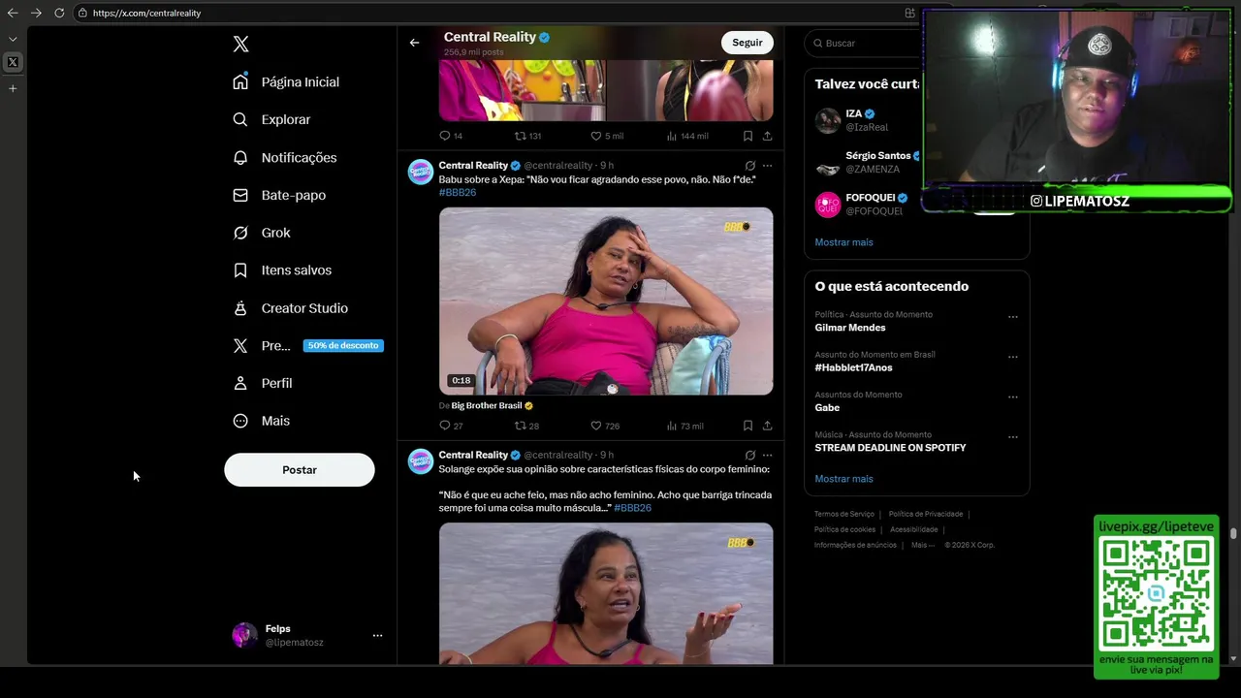Open options dots for #Habblet17Anos trend

coord(1012,357)
